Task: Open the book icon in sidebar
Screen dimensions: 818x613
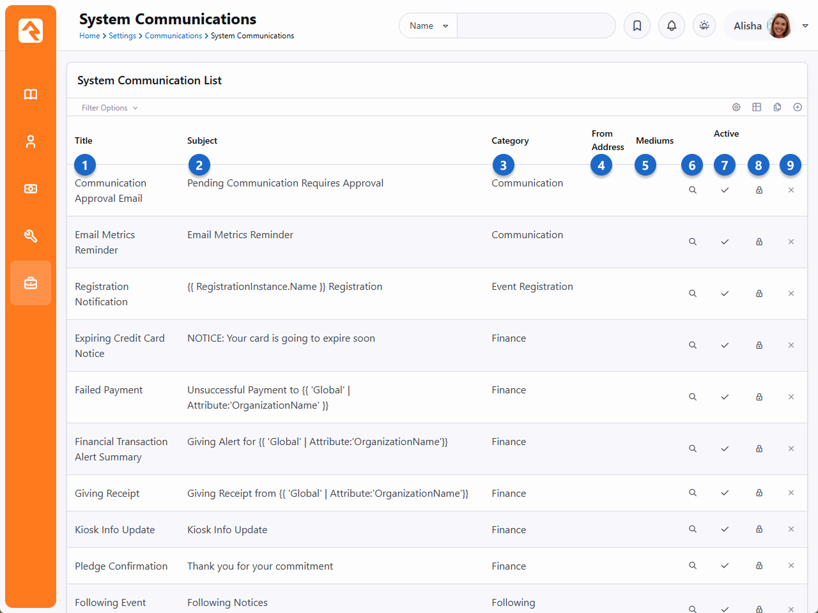Action: (x=31, y=95)
